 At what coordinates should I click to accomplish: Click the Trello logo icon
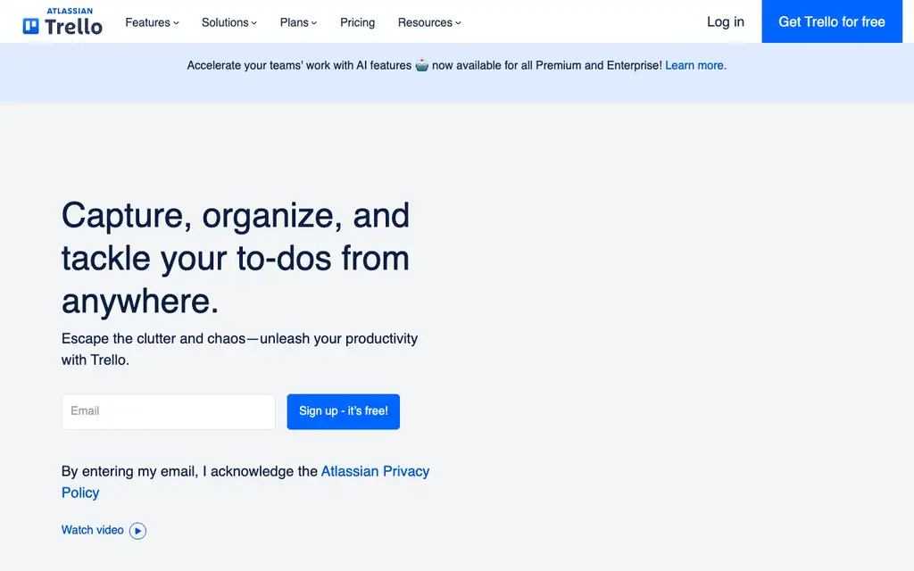[x=31, y=26]
